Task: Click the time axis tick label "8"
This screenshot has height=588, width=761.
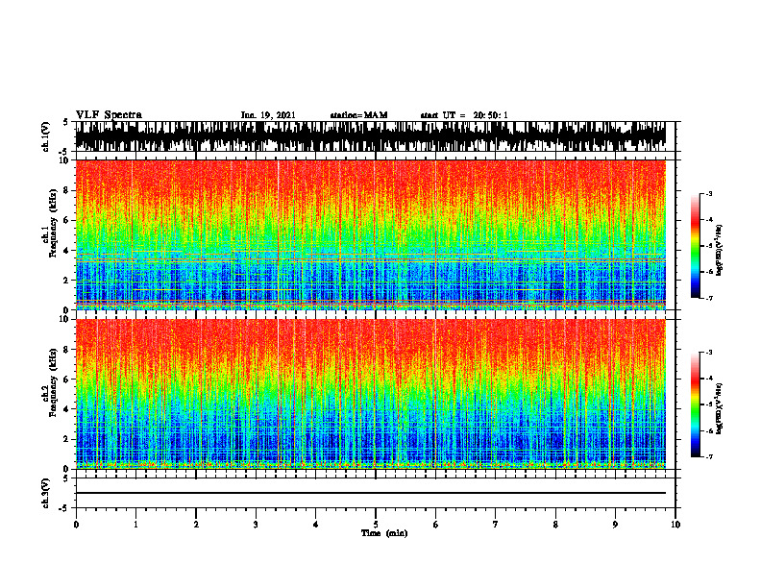Action: coord(555,525)
